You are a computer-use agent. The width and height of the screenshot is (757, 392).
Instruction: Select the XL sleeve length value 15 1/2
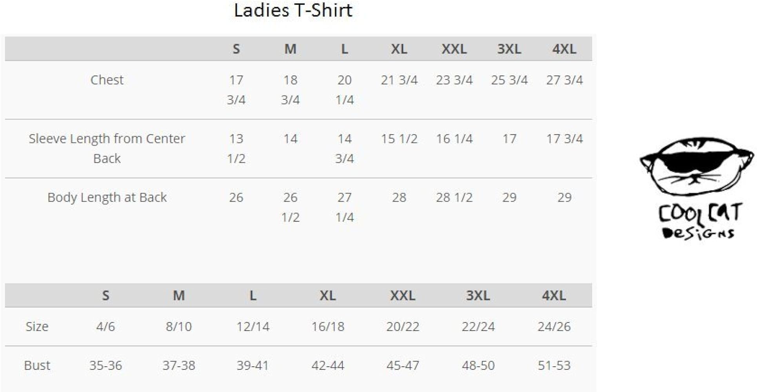(399, 139)
